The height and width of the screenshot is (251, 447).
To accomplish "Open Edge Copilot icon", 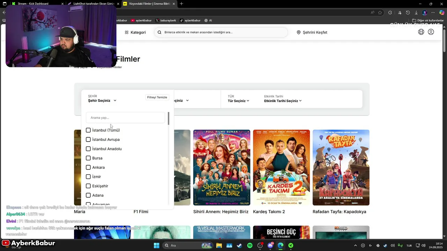I will pyautogui.click(x=441, y=13).
